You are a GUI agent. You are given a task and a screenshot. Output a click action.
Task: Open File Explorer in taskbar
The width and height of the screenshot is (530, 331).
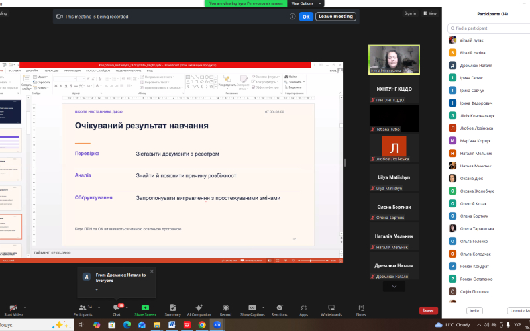click(157, 325)
